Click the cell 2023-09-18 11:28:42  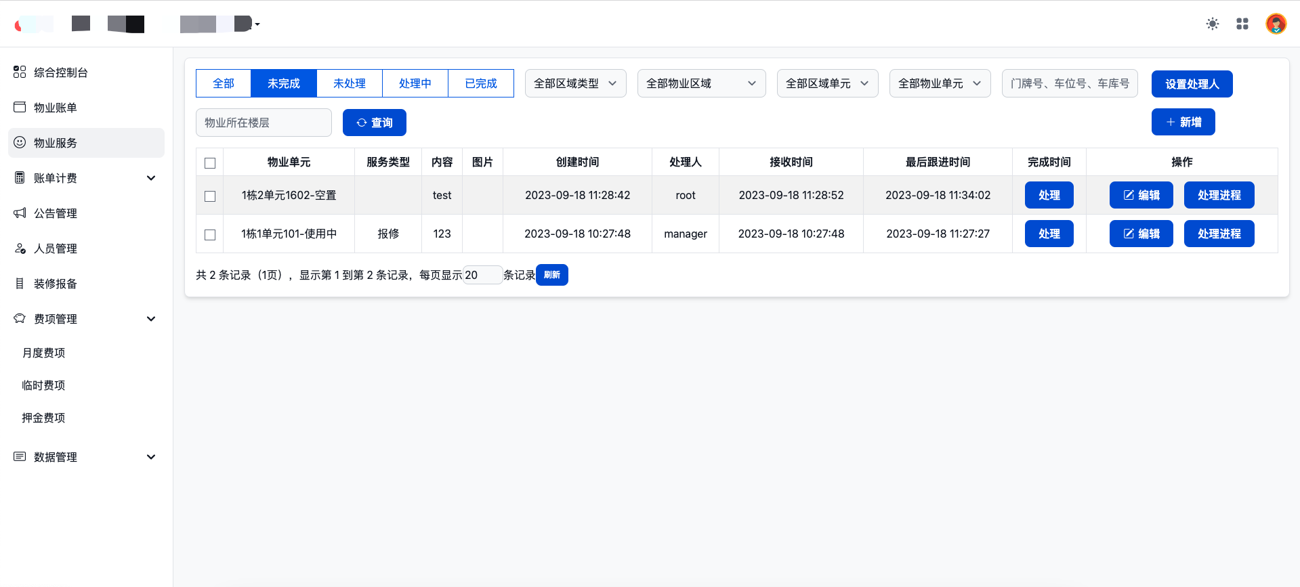[x=577, y=195]
